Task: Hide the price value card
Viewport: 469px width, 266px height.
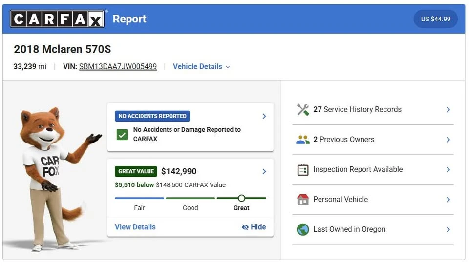Action: pos(254,227)
